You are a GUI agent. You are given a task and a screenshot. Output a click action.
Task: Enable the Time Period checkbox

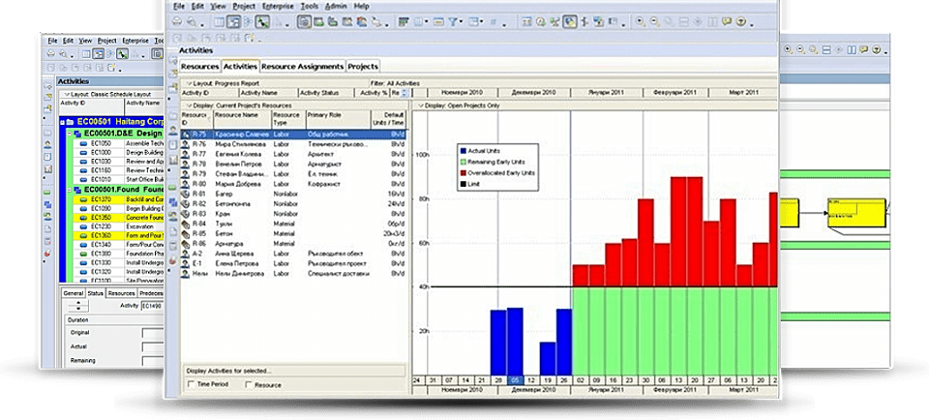191,385
